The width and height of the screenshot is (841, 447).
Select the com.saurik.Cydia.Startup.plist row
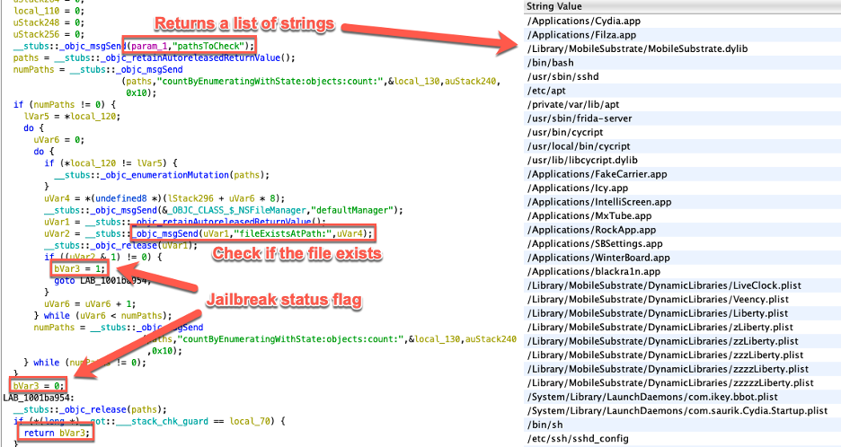point(682,411)
